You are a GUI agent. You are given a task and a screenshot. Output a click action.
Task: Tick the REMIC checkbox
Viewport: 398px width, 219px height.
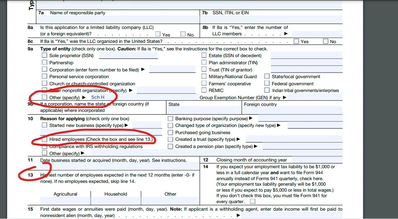point(204,90)
